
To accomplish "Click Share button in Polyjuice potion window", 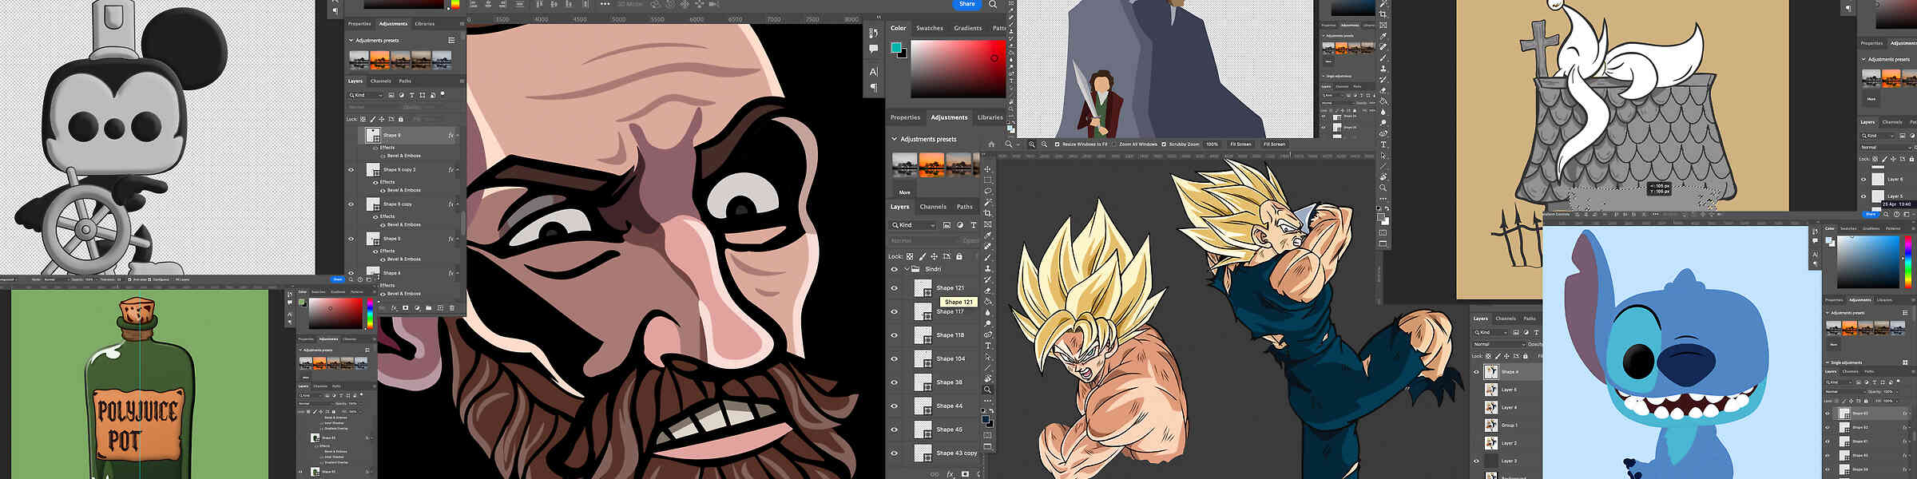I will pos(337,279).
